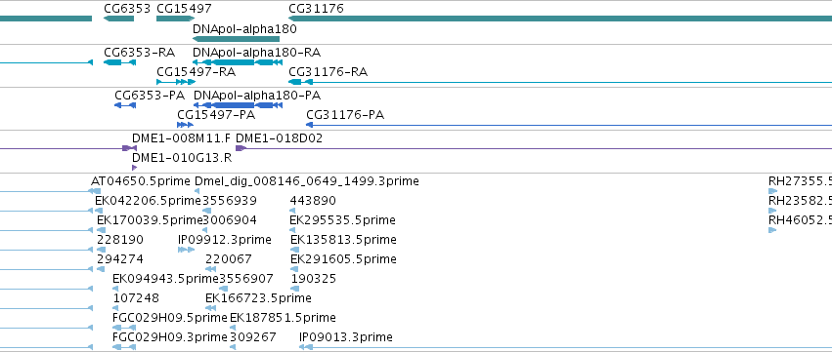Click the CG31176-RA transcript exon block
Image resolution: width=832 pixels, height=352 pixels.
[295, 82]
